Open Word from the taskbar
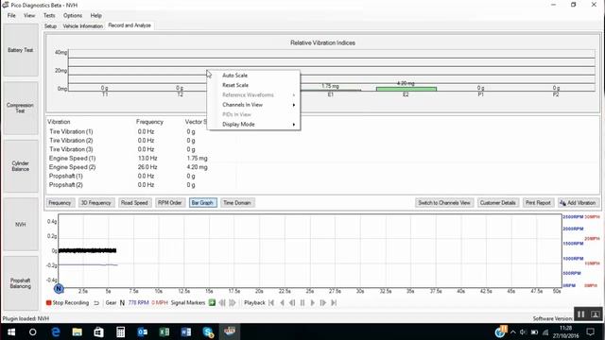Image resolution: width=605 pixels, height=340 pixels. (x=186, y=331)
